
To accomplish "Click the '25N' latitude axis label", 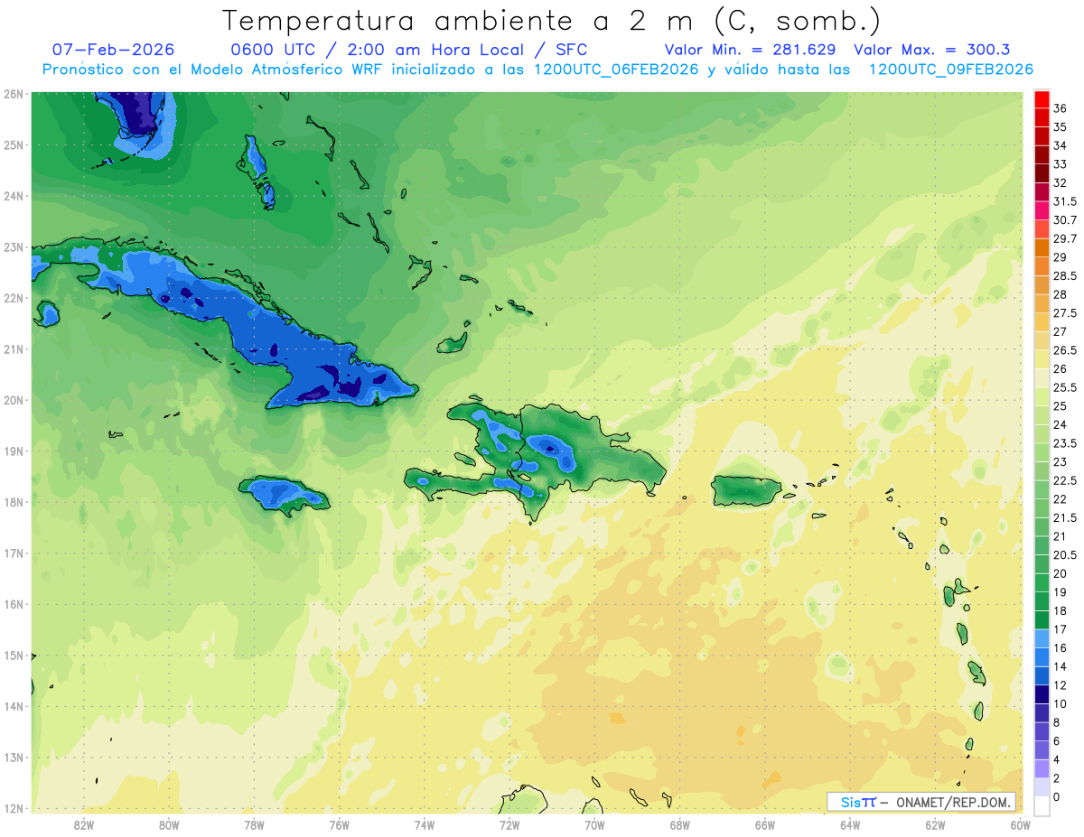I will [x=13, y=144].
